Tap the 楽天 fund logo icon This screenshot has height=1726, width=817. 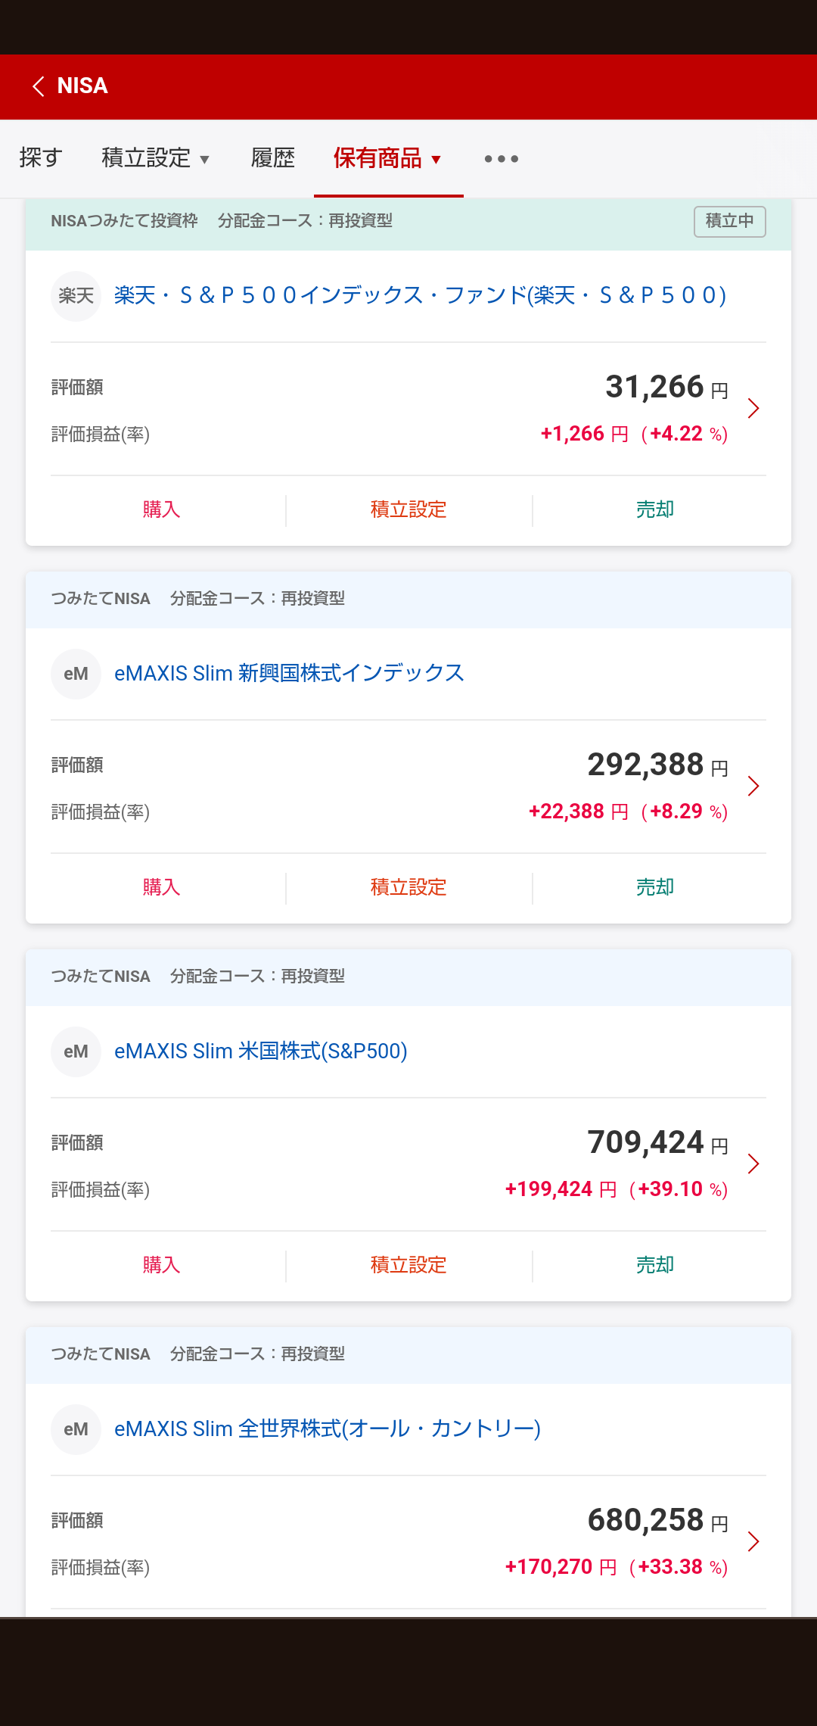coord(76,296)
